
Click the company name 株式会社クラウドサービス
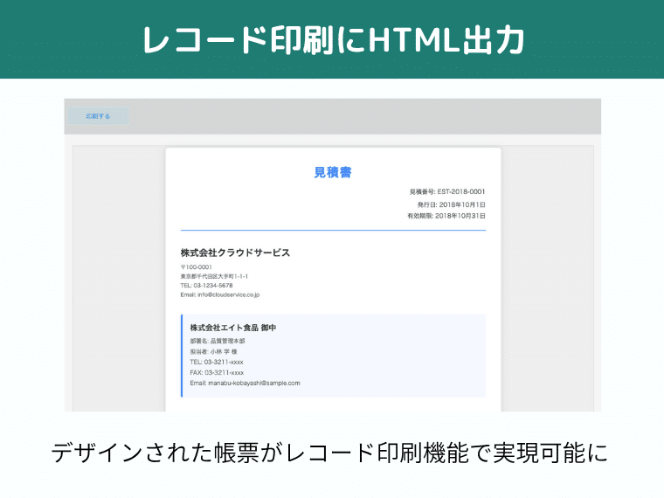pos(235,252)
